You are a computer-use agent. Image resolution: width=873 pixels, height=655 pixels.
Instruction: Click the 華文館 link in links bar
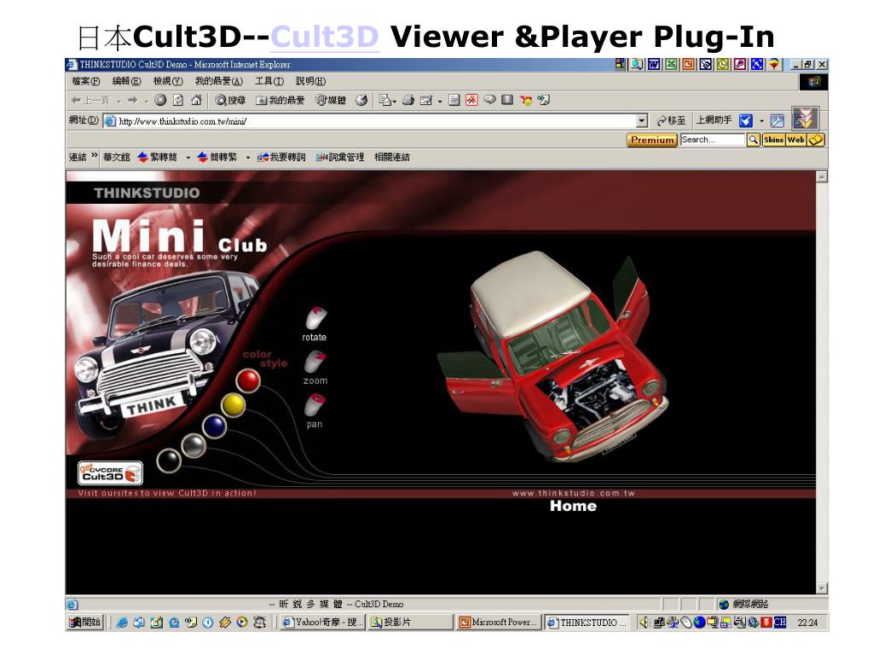coord(116,158)
